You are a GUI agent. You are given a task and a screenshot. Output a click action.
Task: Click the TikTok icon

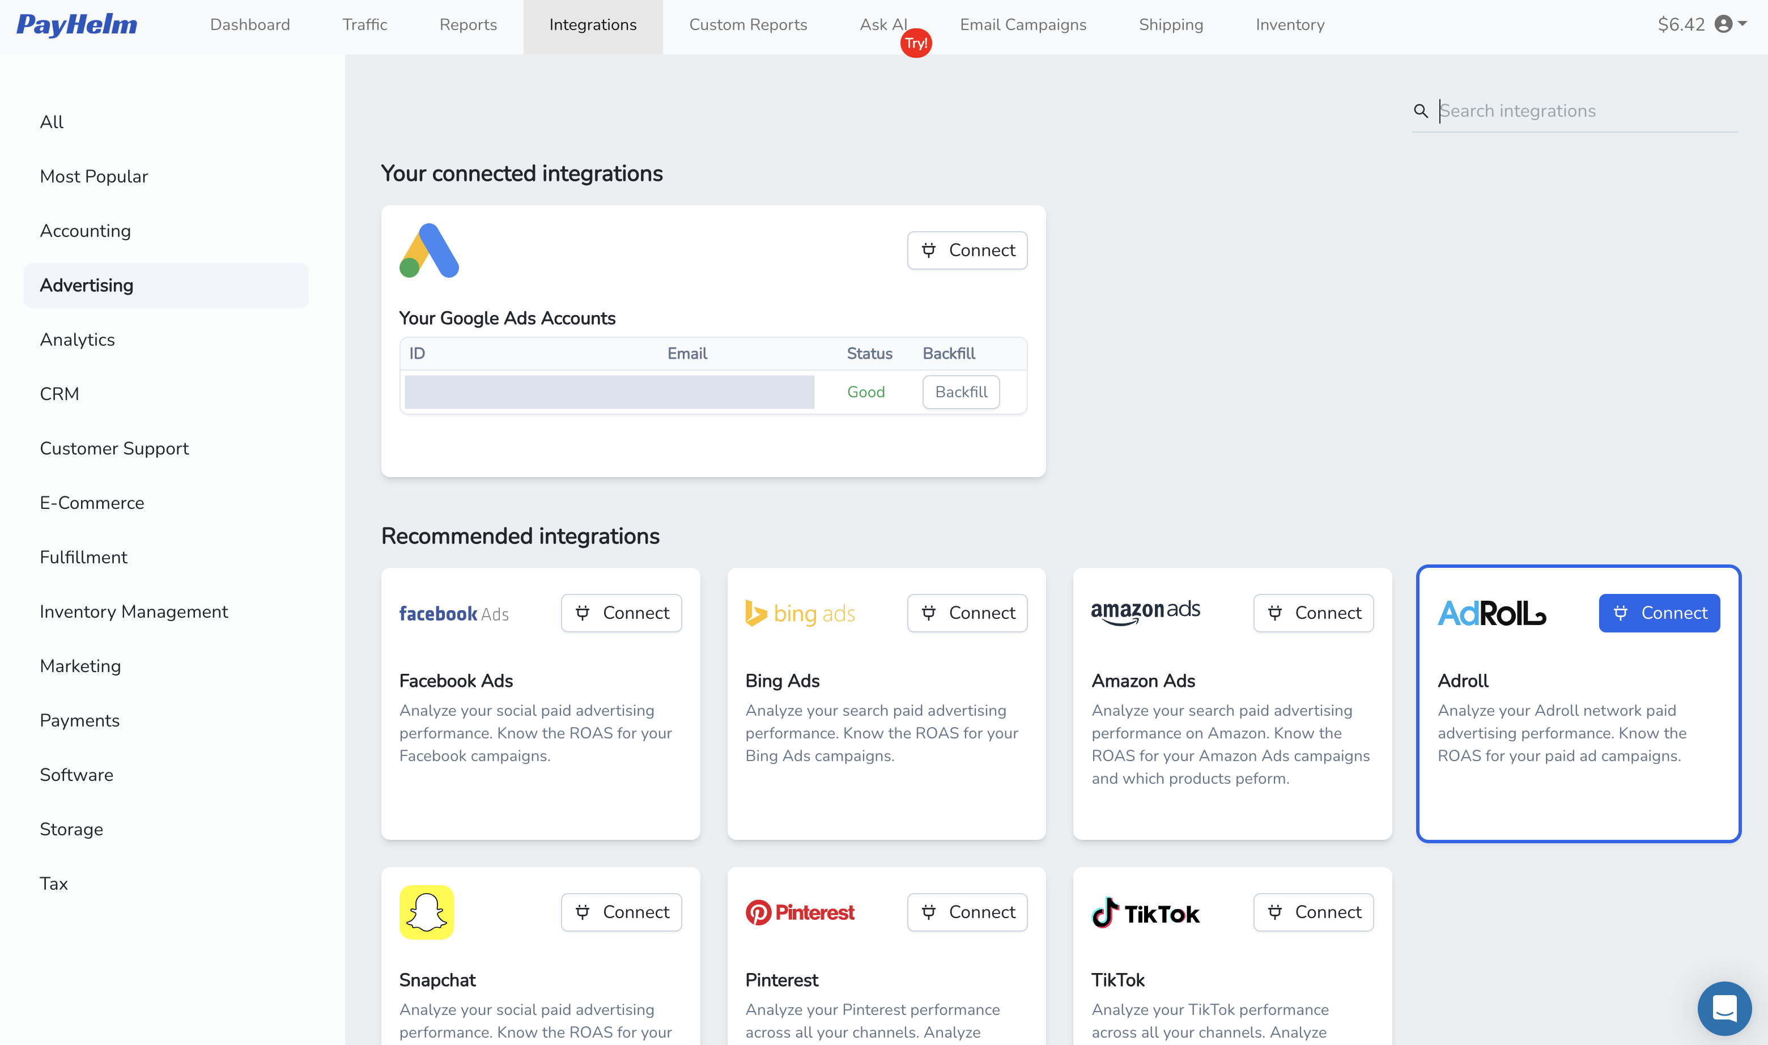1145,911
